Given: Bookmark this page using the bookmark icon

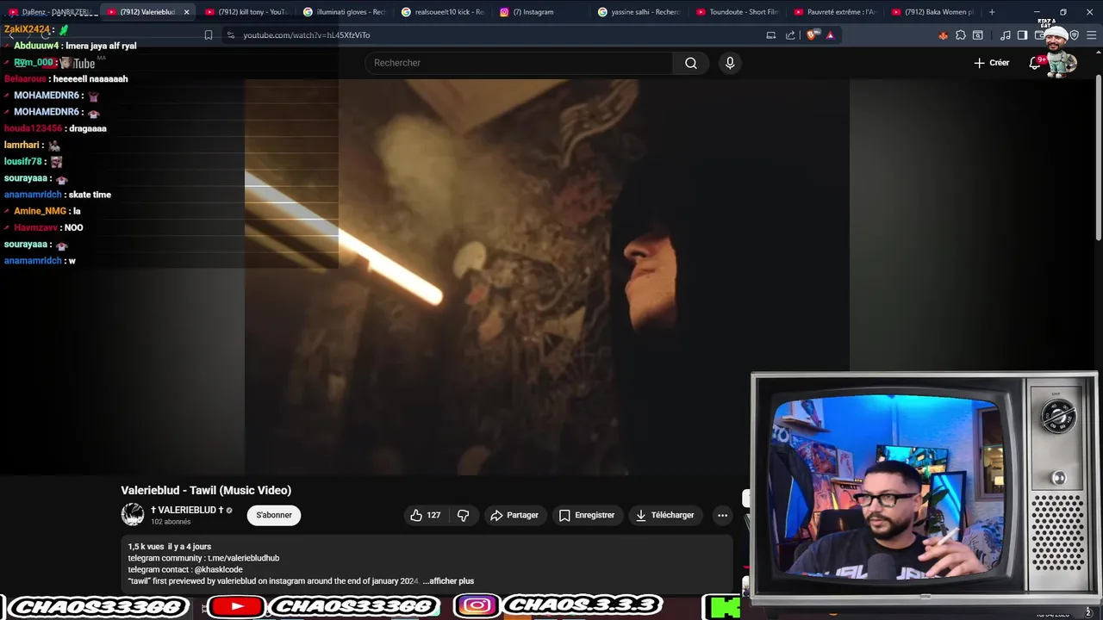Looking at the screenshot, I should [209, 35].
